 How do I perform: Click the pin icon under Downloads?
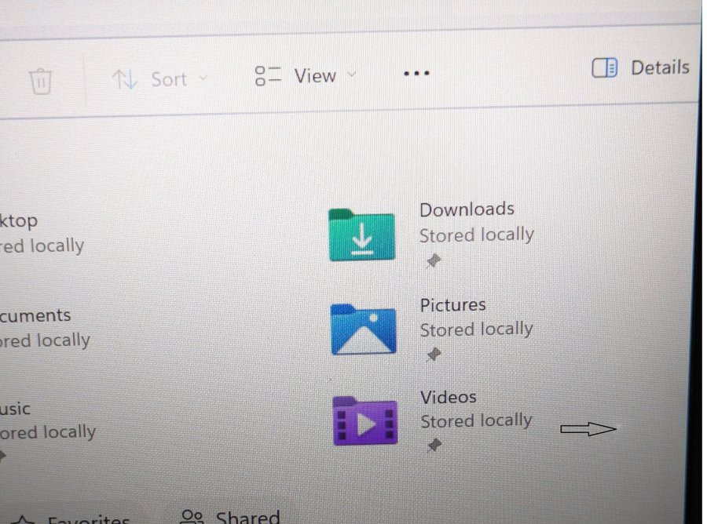[432, 262]
